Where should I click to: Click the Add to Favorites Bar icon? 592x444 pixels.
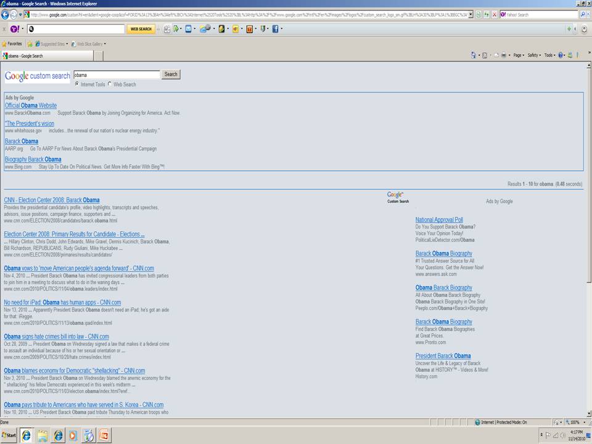click(30, 44)
